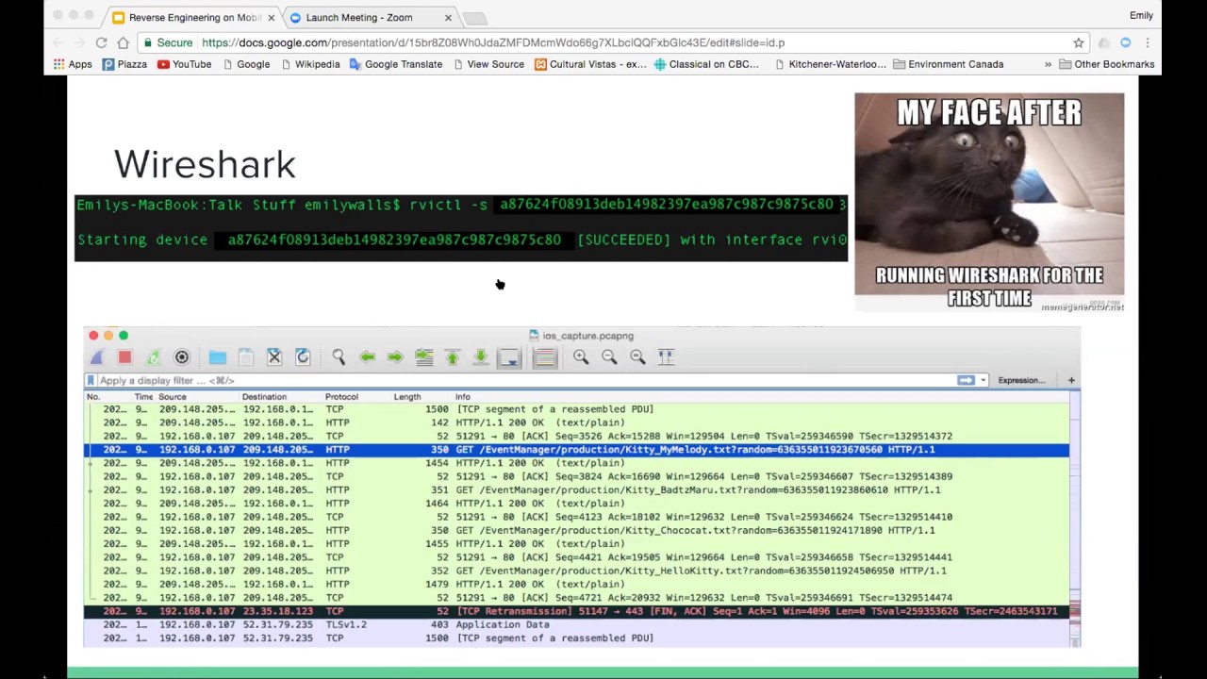Click close capture file X icon
This screenshot has height=679, width=1207.
274,357
